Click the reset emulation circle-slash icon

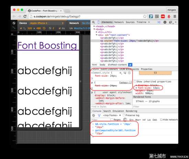pyautogui.click(x=14, y=23)
